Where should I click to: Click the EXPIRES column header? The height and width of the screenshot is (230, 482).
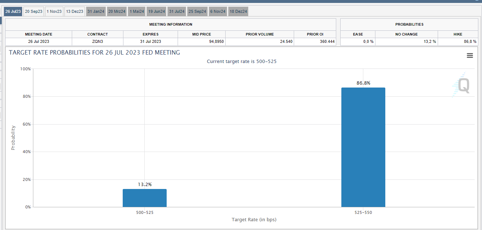(151, 34)
